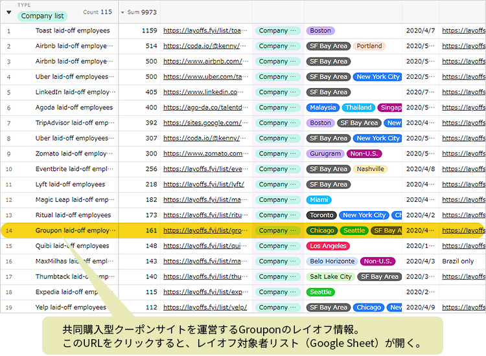Click the Portland tag in Airbnb row

pyautogui.click(x=369, y=46)
